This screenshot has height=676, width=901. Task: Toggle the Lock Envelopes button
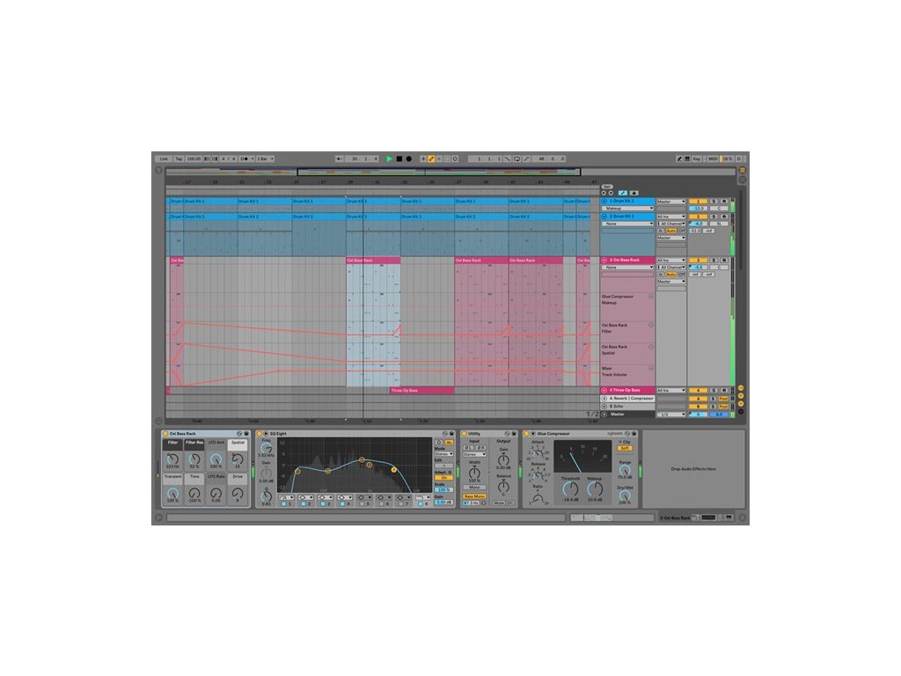point(634,193)
